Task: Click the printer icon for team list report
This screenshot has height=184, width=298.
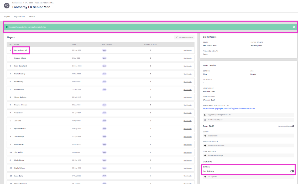Action: [x=205, y=120]
